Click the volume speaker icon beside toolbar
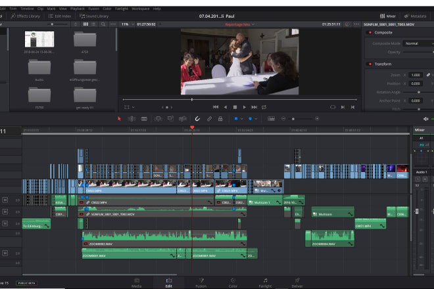This screenshot has width=434, height=289. pyautogui.click(x=425, y=119)
